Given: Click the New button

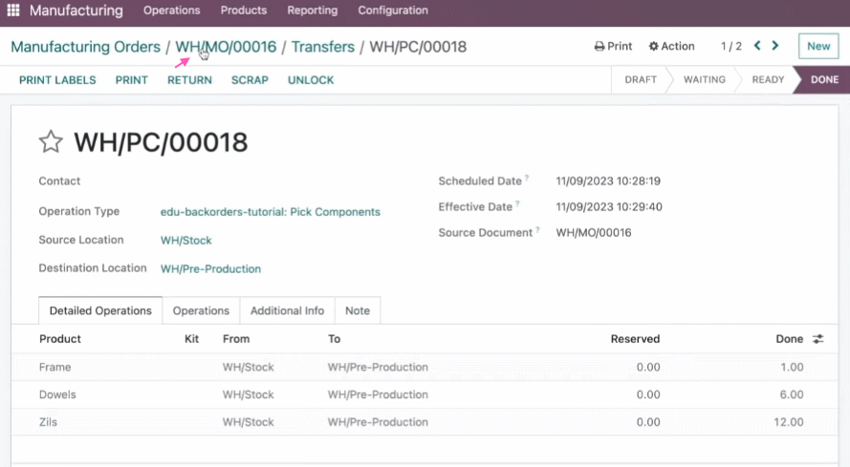Looking at the screenshot, I should (818, 46).
